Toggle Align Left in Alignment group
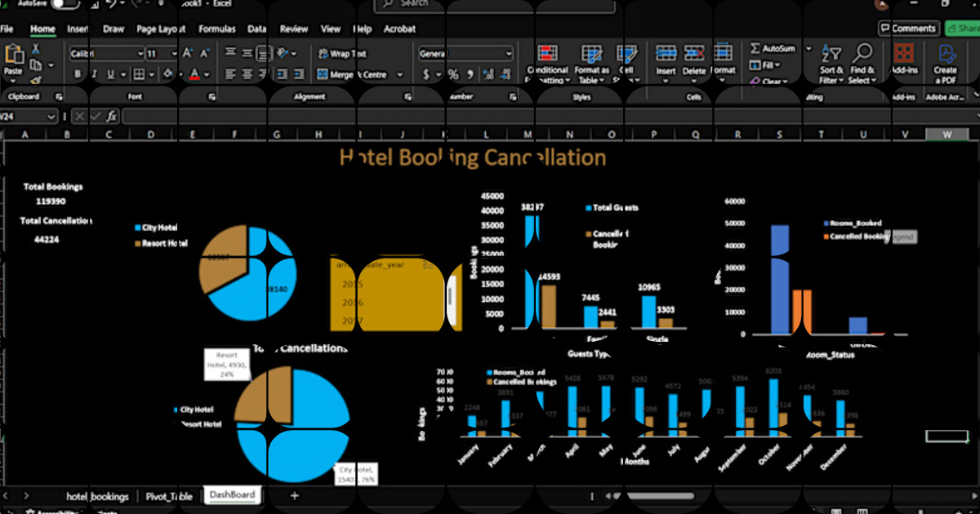This screenshot has width=980, height=514. click(x=229, y=74)
